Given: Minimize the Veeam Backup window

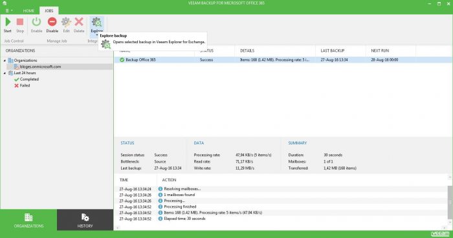Looking at the screenshot, I should coord(429,3).
